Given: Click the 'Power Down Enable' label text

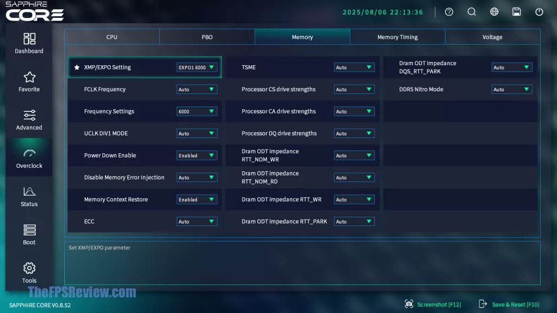Looking at the screenshot, I should pyautogui.click(x=110, y=155).
